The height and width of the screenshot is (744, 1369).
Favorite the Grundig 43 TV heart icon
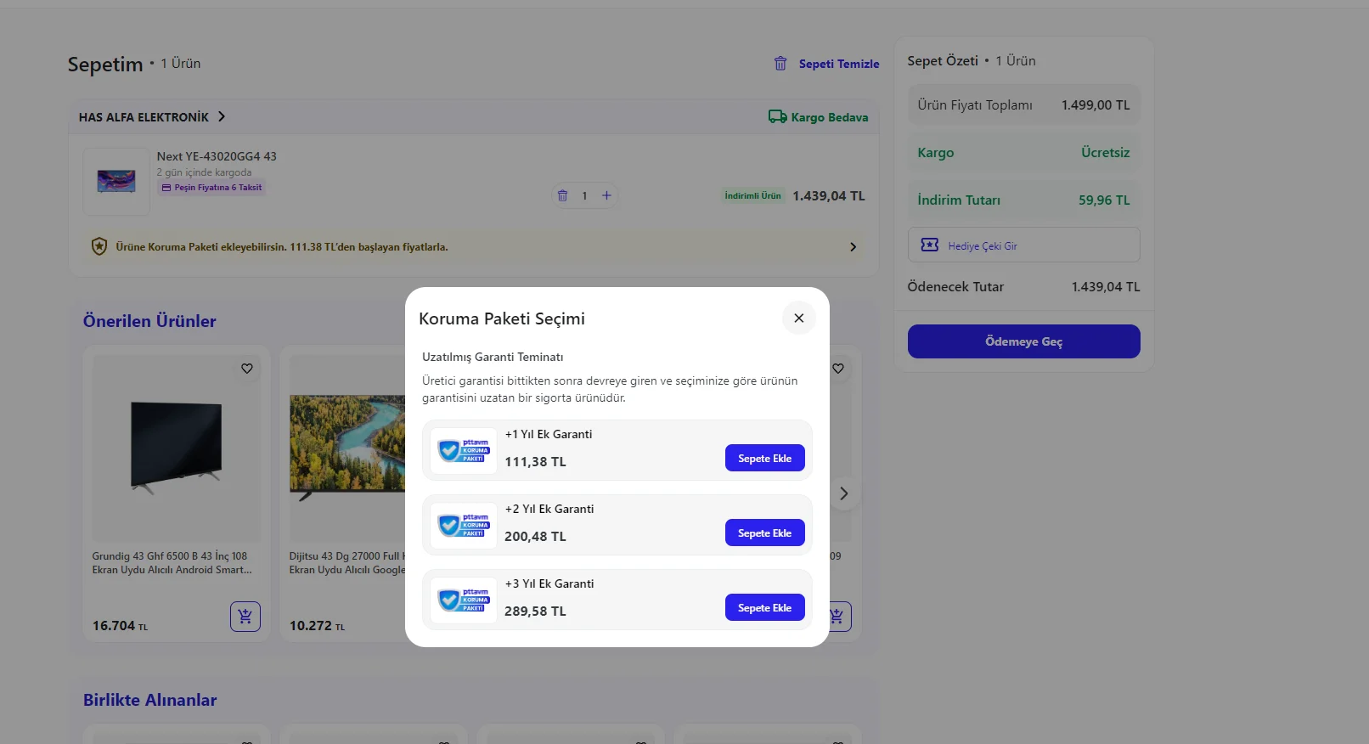247,369
